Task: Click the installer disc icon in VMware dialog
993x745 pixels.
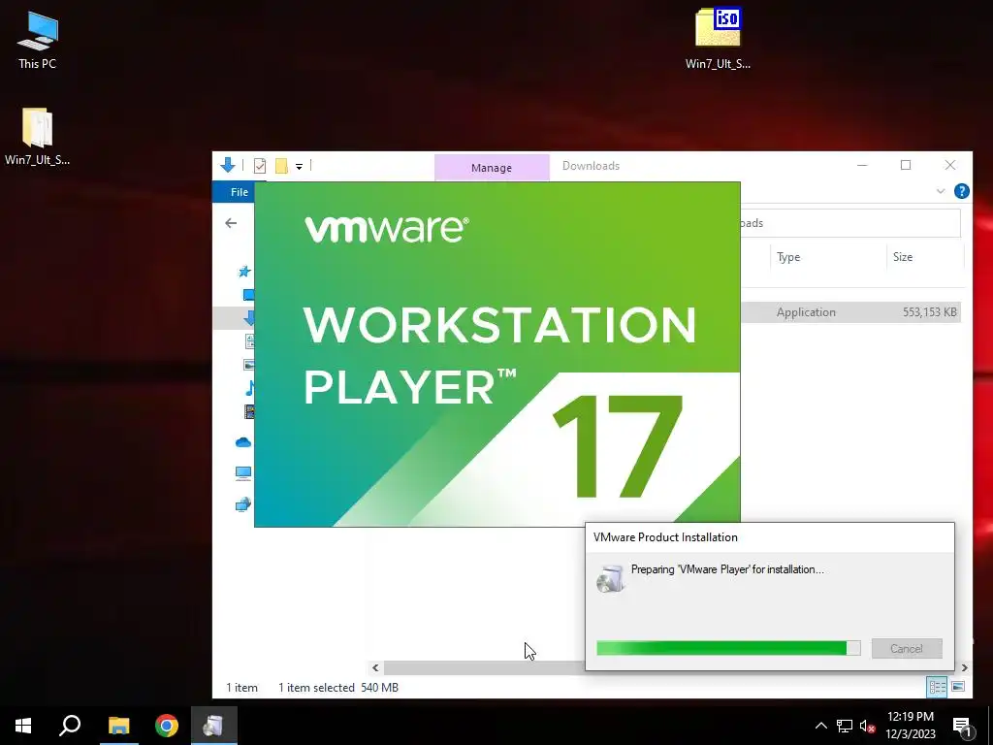Action: [611, 578]
